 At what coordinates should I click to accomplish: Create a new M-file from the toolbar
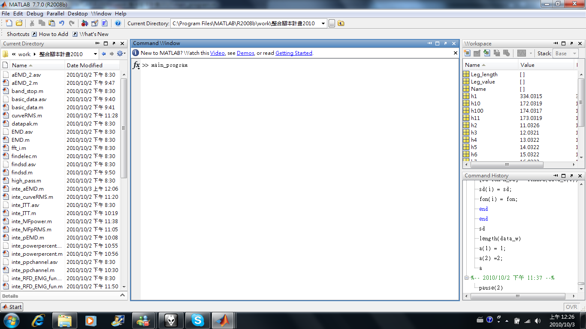pos(9,23)
